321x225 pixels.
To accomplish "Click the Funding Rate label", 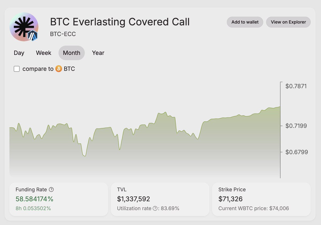I will [31, 189].
